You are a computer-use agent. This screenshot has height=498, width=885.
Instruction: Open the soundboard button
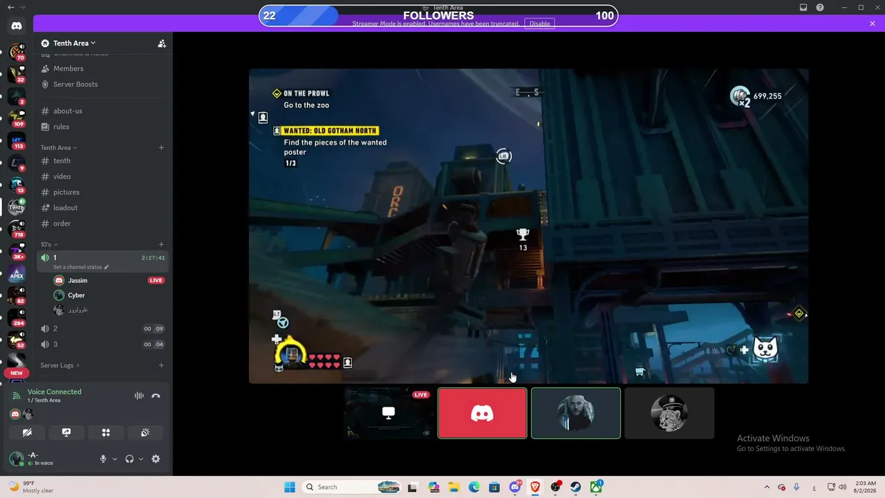[145, 432]
